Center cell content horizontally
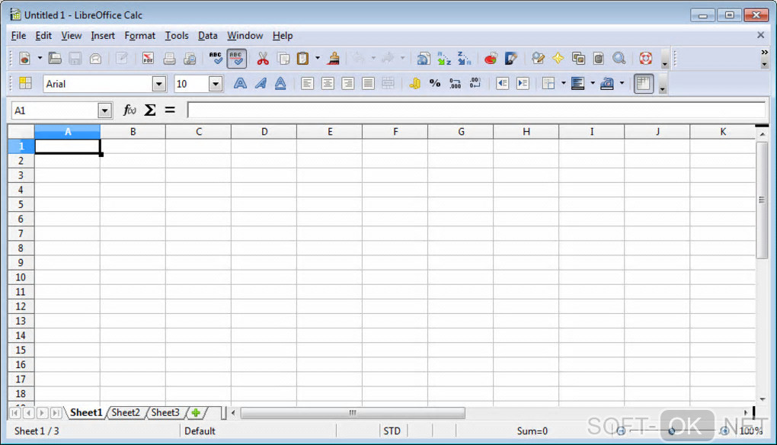The width and height of the screenshot is (777, 445). point(328,83)
